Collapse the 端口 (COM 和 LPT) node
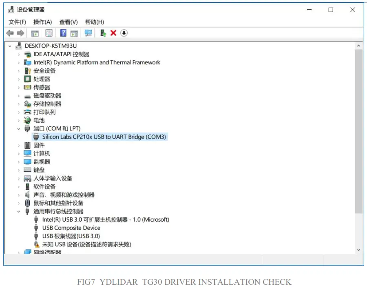This screenshot has width=367, height=288. click(x=18, y=128)
